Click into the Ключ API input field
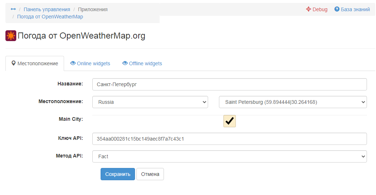Image resolution: width=376 pixels, height=195 pixels. click(x=229, y=139)
